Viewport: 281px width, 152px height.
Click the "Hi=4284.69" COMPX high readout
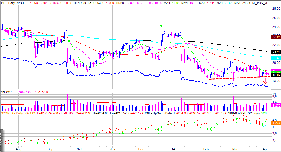(x=100, y=113)
